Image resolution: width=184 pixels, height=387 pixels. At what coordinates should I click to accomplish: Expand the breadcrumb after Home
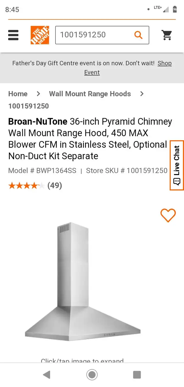38,94
